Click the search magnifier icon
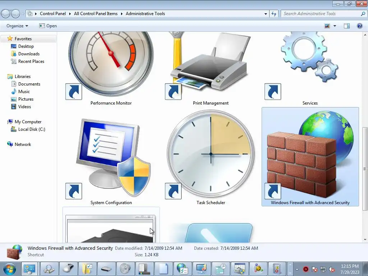368x276 pixels. pyautogui.click(x=363, y=14)
